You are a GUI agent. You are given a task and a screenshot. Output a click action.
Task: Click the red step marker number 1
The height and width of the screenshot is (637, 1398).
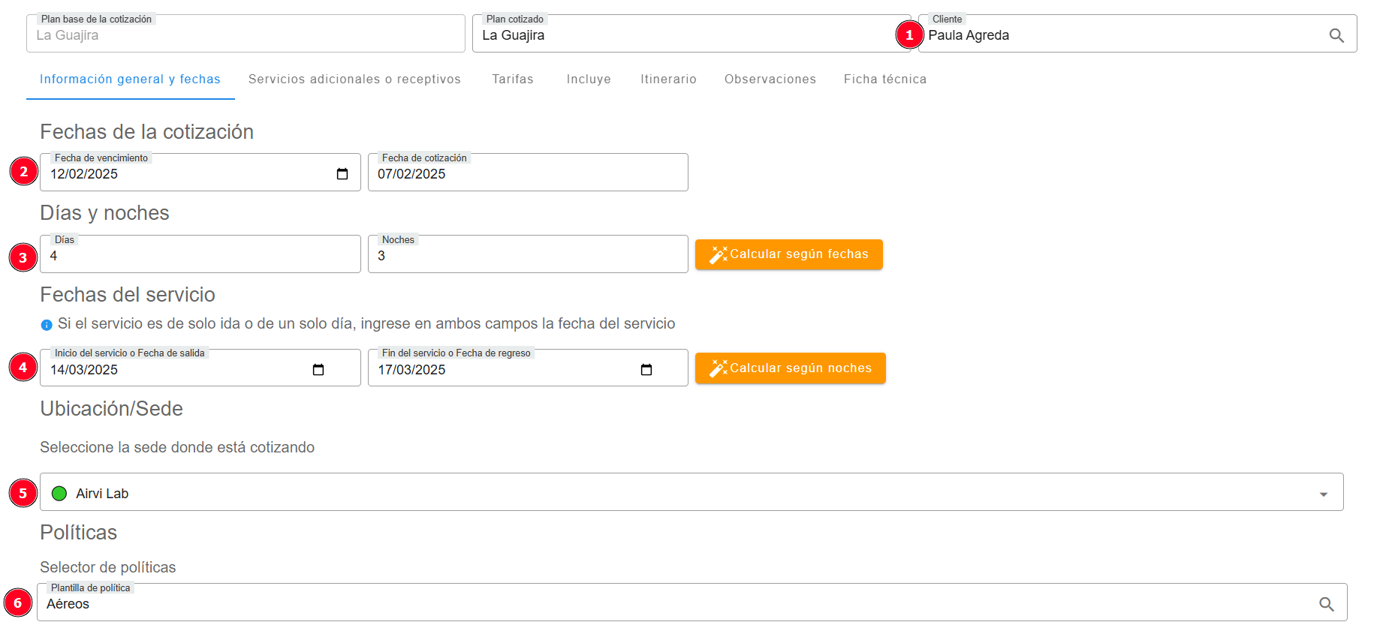pyautogui.click(x=909, y=35)
